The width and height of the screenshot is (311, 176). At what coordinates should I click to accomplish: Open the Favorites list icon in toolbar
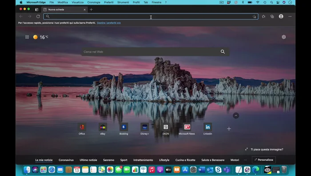(263, 16)
